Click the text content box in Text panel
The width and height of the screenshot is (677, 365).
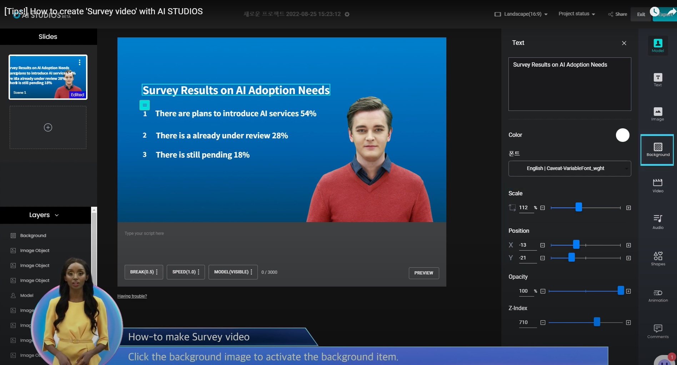(x=570, y=84)
